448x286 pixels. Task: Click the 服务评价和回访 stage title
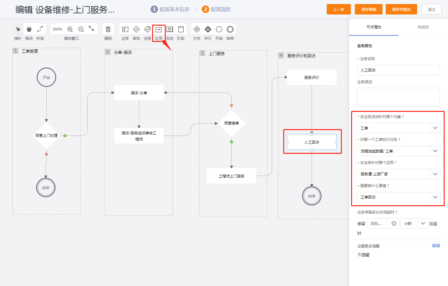(x=301, y=56)
